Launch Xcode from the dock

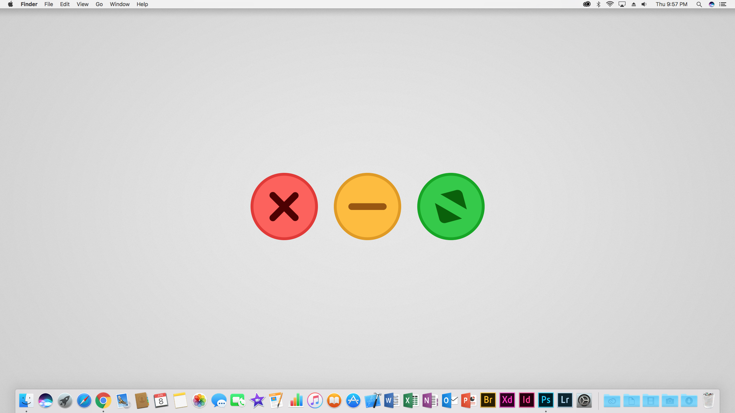372,400
